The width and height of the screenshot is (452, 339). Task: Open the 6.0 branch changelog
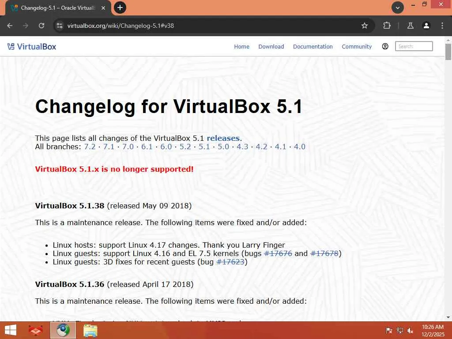coord(166,147)
